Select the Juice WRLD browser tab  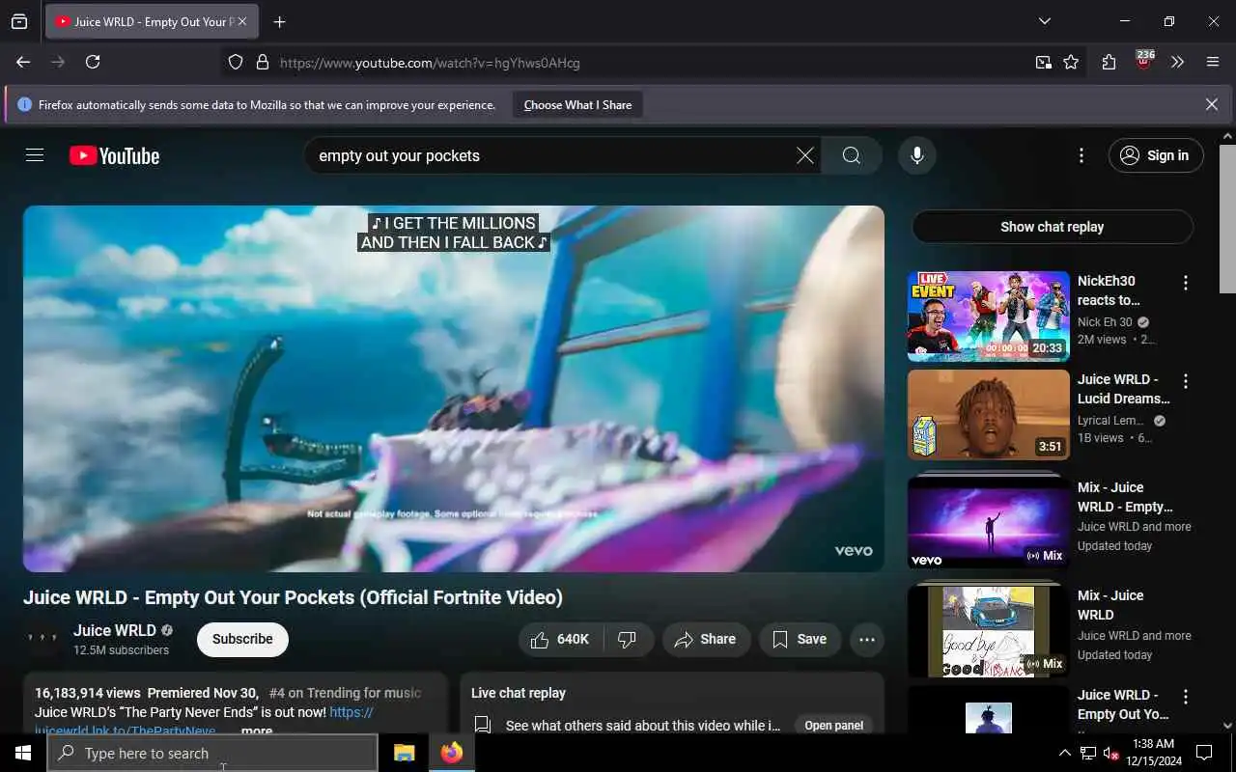(x=152, y=21)
